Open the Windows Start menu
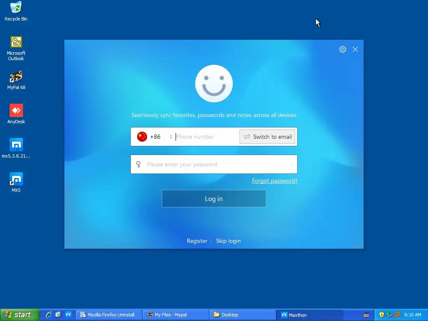428x321 pixels. [20, 315]
